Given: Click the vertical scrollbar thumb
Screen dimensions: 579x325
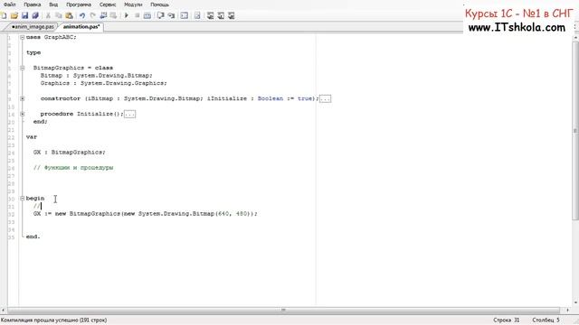Looking at the screenshot, I should pos(575,131).
